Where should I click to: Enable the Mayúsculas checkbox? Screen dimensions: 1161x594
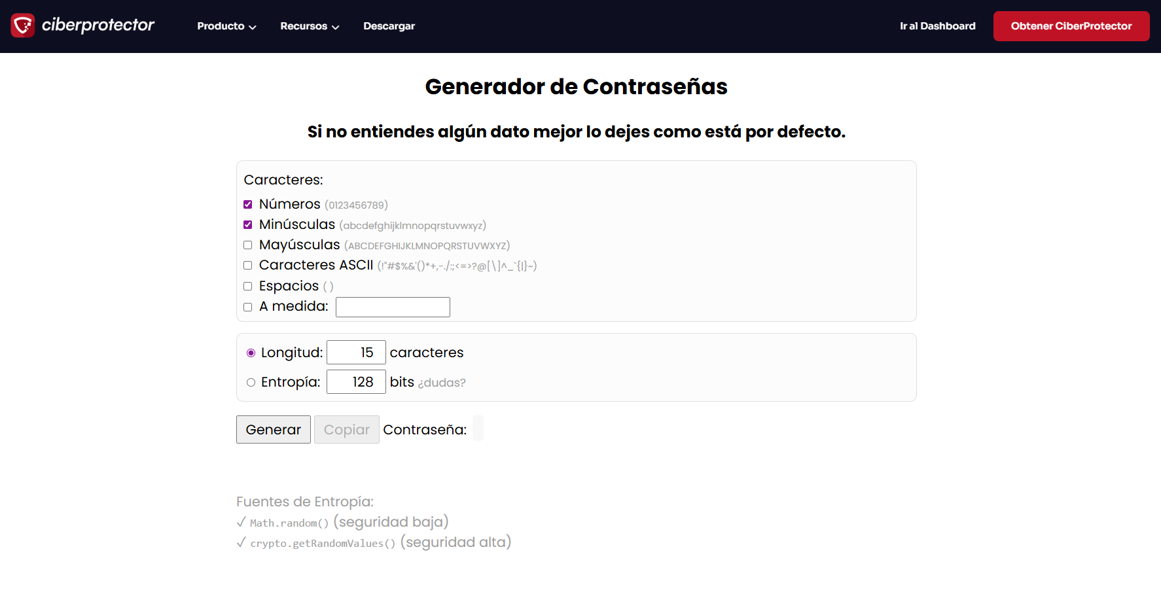tap(248, 245)
